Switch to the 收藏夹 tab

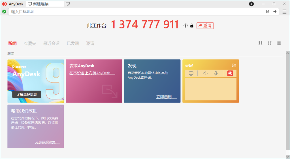click(30, 43)
